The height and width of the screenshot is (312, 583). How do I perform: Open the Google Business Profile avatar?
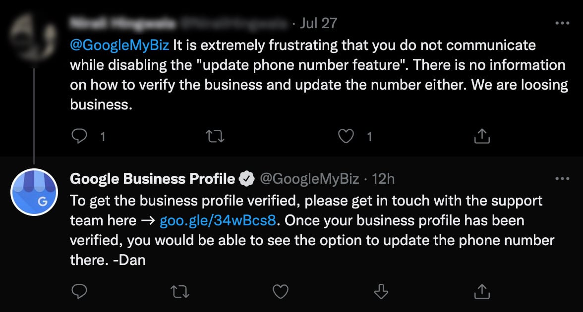click(34, 192)
